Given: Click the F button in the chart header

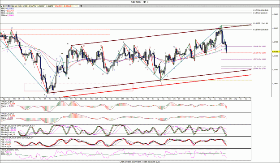Looking at the screenshot, I should pos(6,6).
